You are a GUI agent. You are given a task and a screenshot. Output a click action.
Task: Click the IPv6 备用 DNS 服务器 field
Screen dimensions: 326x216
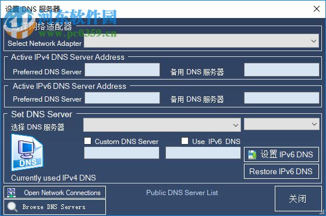tap(282, 98)
